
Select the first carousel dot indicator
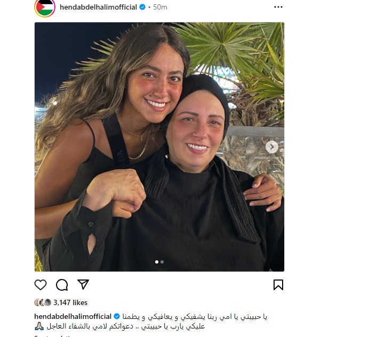157,262
